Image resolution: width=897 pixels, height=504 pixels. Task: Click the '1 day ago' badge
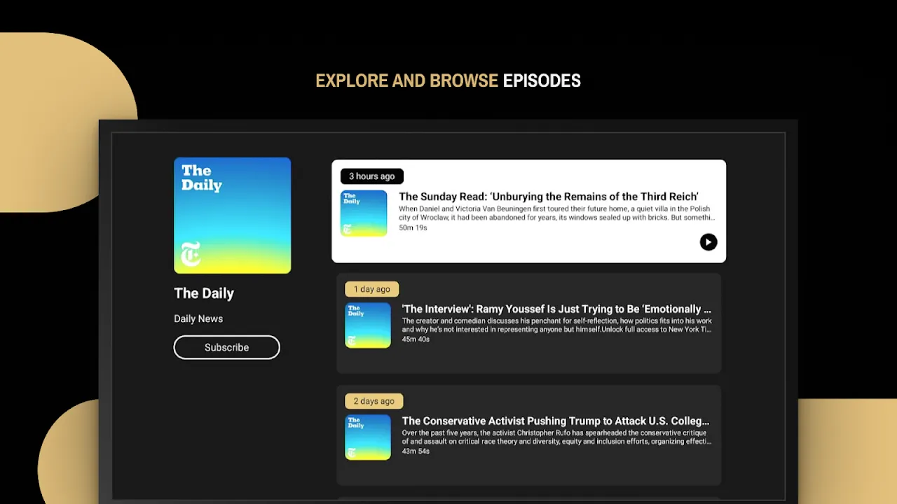tap(372, 289)
